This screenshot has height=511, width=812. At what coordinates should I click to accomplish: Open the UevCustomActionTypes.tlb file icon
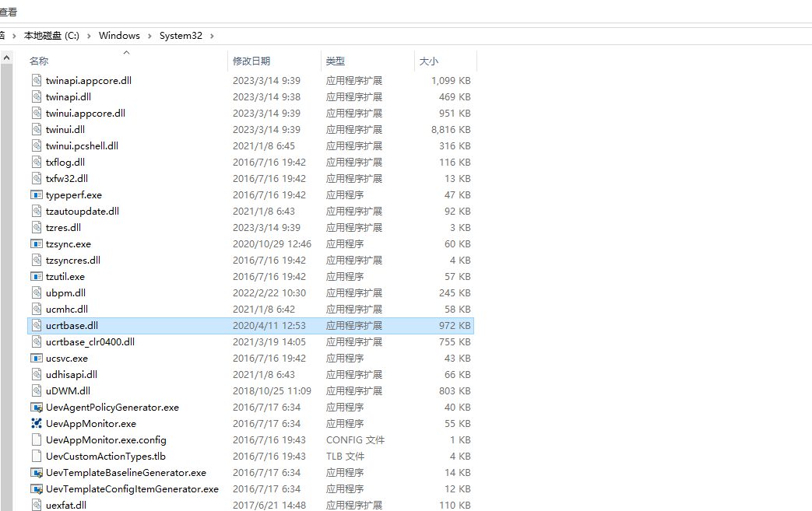click(36, 456)
